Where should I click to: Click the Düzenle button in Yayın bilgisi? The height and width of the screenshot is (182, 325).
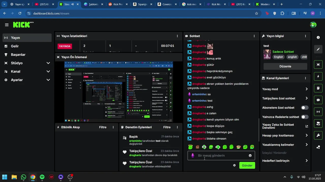tap(285, 66)
